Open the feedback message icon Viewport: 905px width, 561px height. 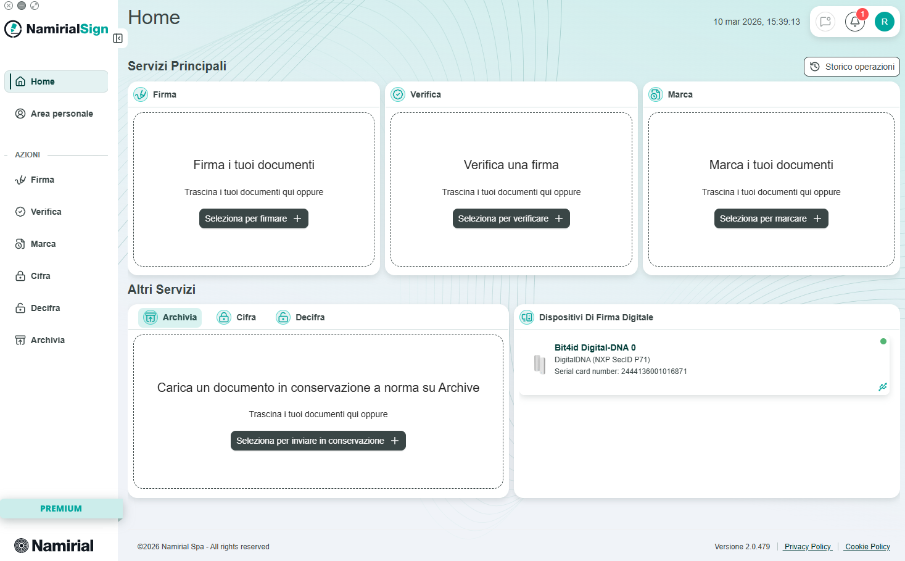[x=825, y=22]
